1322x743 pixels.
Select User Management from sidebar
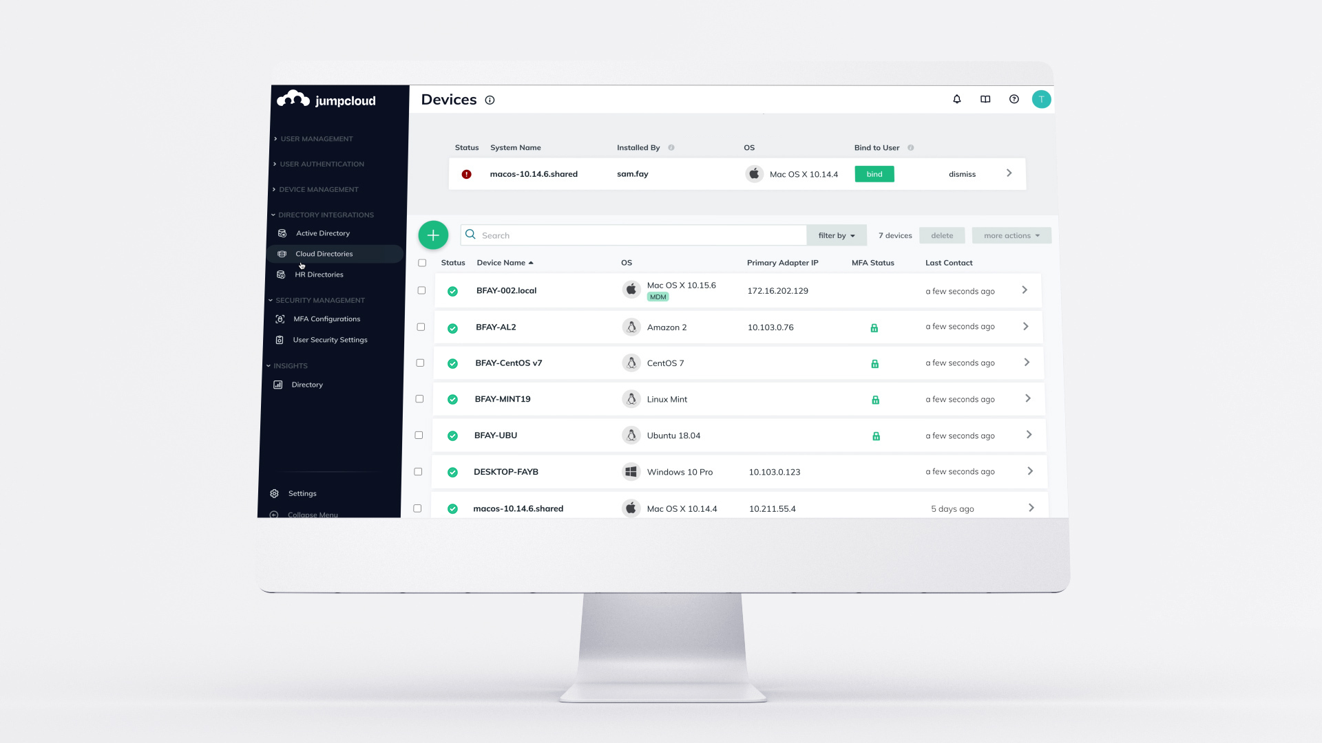pos(317,138)
